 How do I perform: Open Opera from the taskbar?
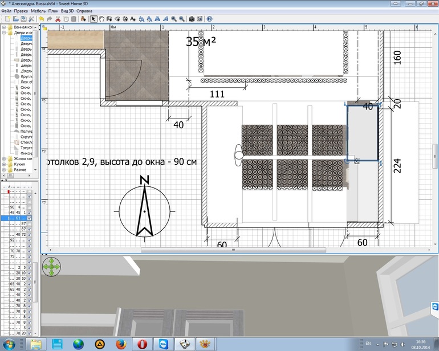pos(142,344)
